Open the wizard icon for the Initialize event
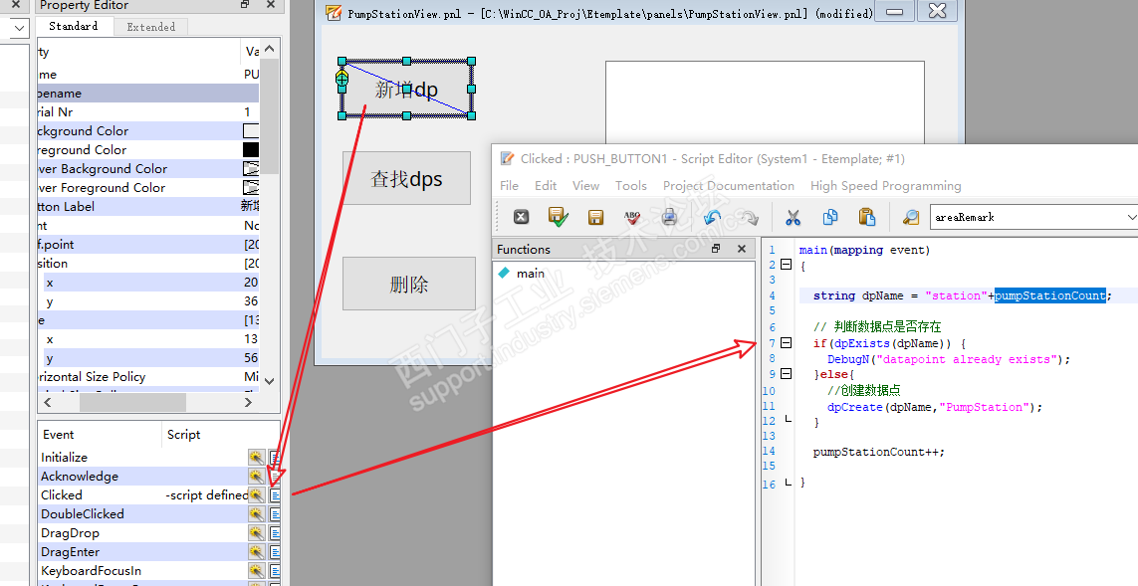The image size is (1138, 586). [256, 458]
